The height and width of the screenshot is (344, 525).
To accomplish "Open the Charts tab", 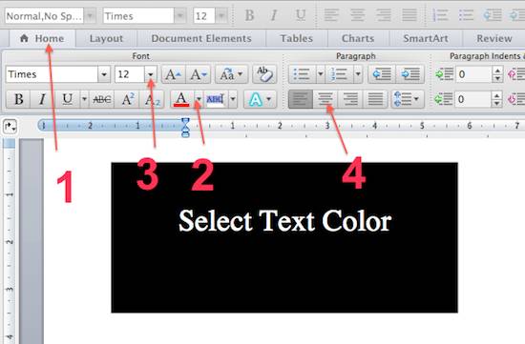I will (358, 38).
